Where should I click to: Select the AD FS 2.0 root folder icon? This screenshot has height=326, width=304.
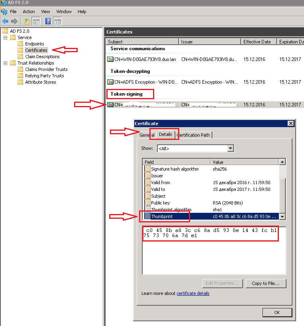[x=5, y=31]
